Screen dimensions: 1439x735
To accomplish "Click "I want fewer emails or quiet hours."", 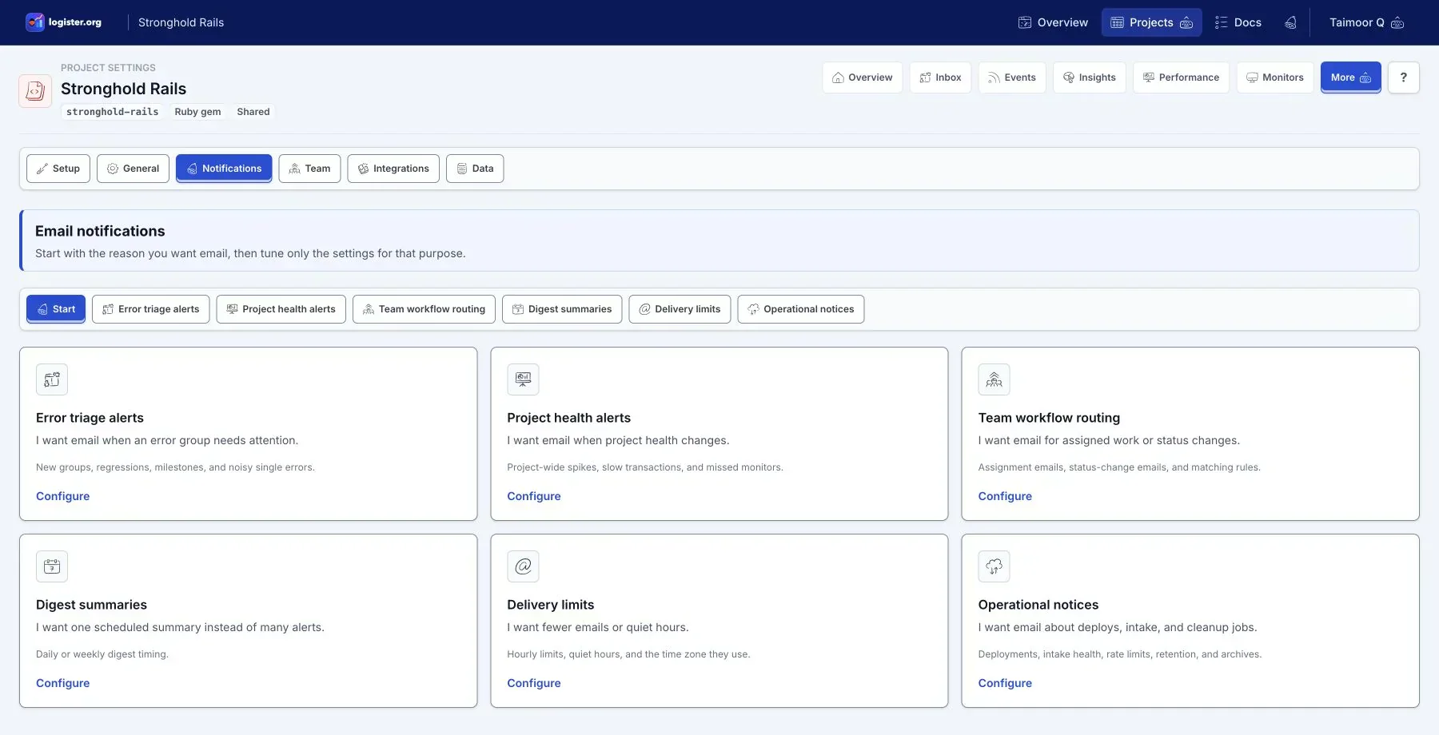I will (597, 627).
